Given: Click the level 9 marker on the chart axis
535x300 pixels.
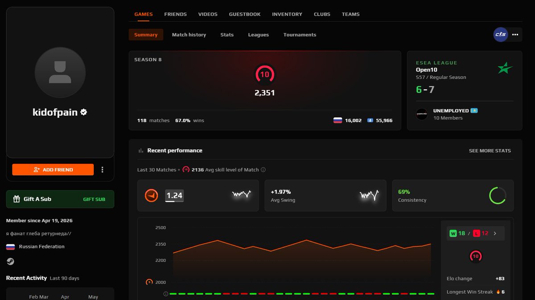Looking at the screenshot, I should click(x=150, y=282).
